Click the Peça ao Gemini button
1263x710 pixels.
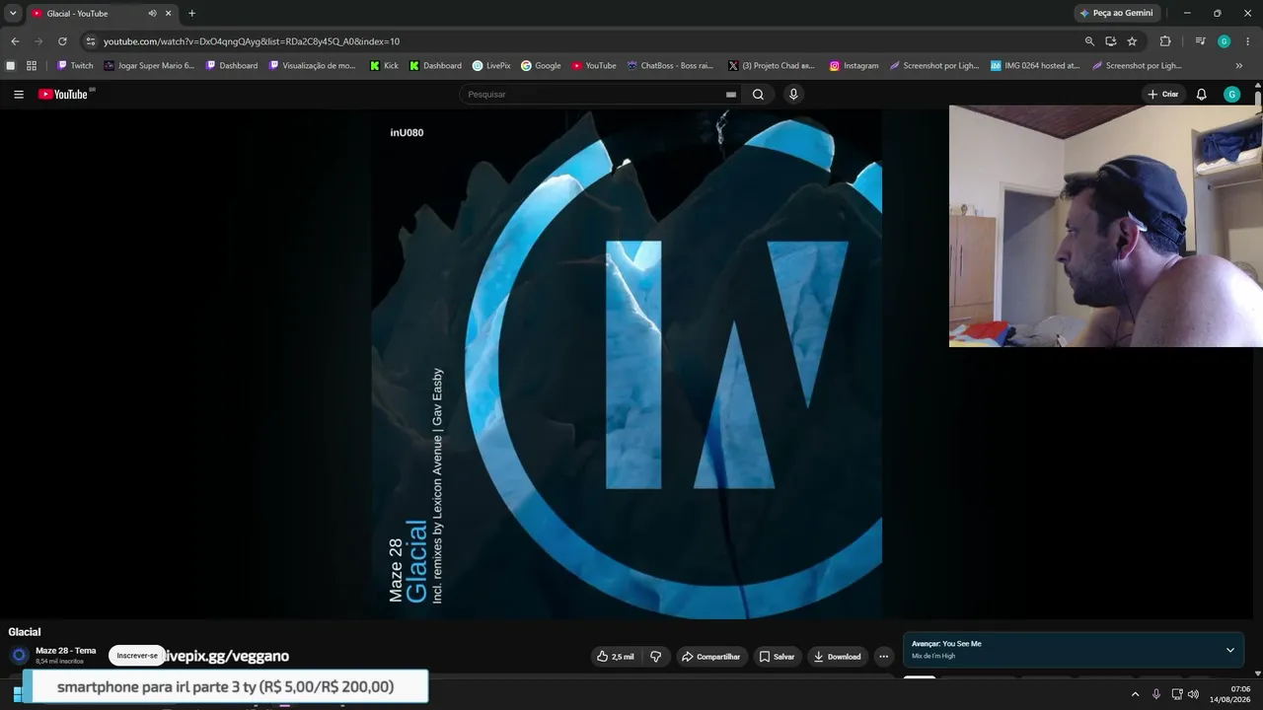1116,14
